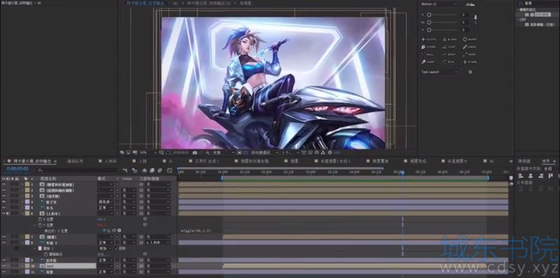The image size is (560, 278).
Task: Toggle the timeline Motion Blur master switch
Action: (x=160, y=171)
